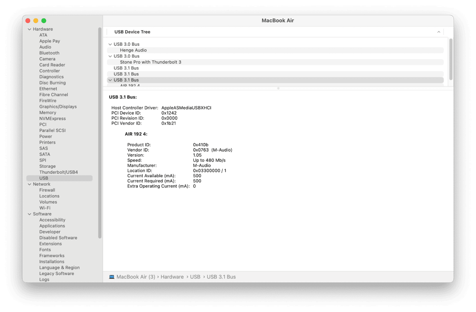This screenshot has height=312, width=476.
Task: Open Firewall under Network
Action: [x=47, y=190]
